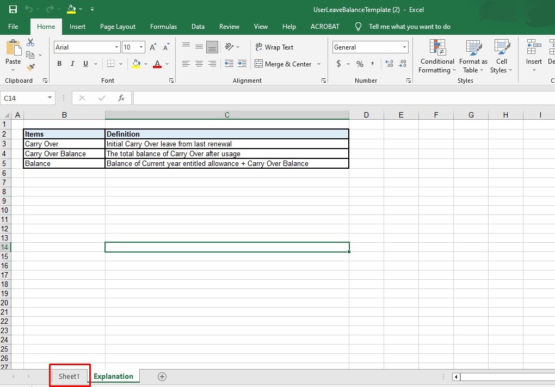This screenshot has height=387, width=555.
Task: Open the Page Layout ribbon tab
Action: tap(118, 27)
